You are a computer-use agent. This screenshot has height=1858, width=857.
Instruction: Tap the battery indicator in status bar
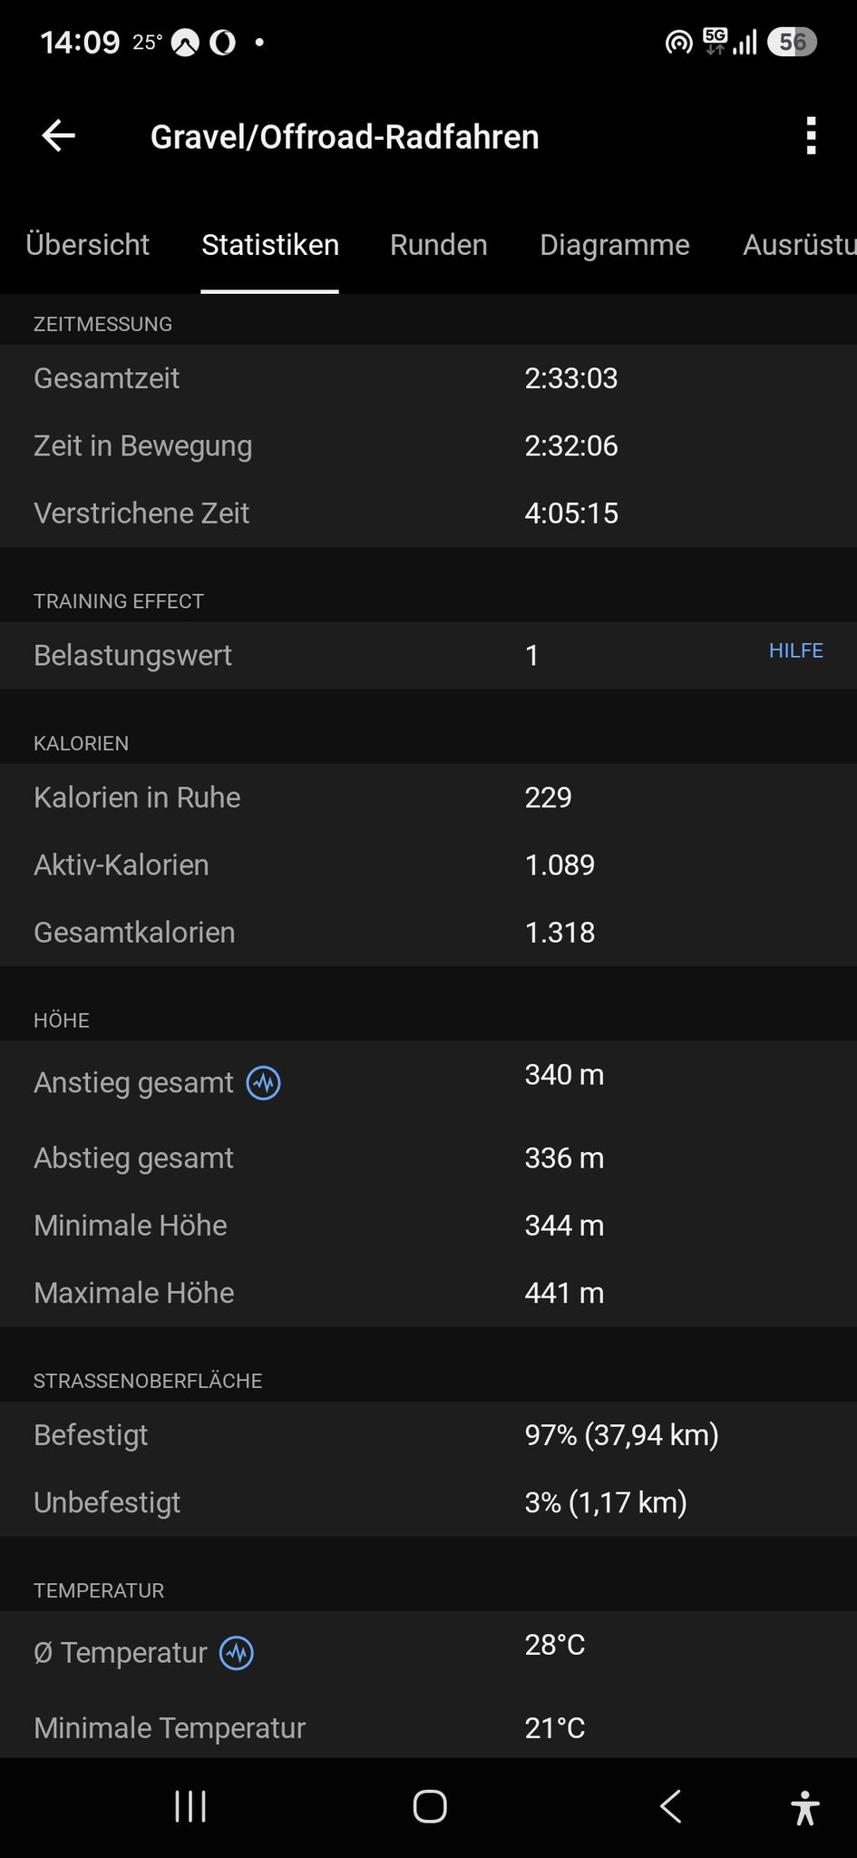[792, 42]
